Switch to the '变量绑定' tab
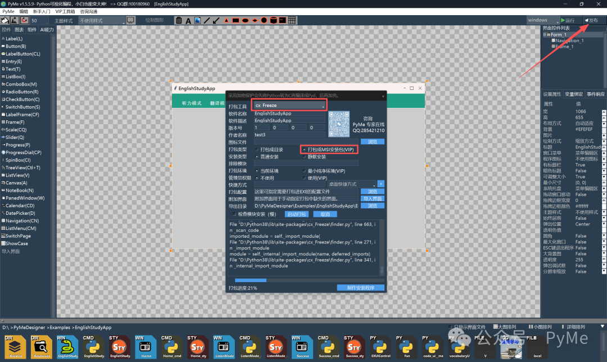607x362 pixels. click(x=574, y=94)
